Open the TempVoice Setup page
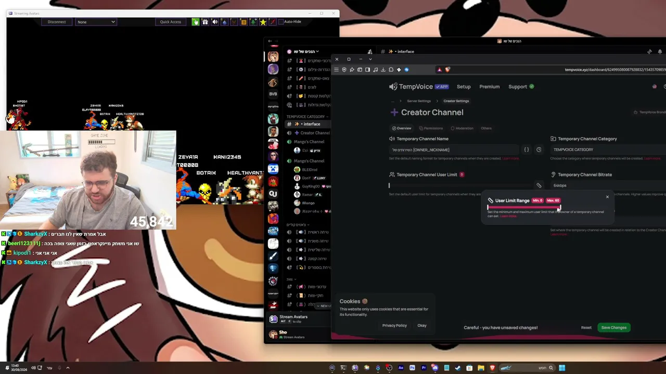Screen dimensions: 666x374 point(464,87)
